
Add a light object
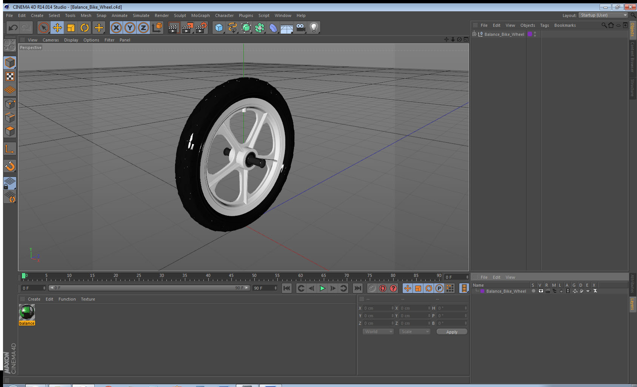314,28
